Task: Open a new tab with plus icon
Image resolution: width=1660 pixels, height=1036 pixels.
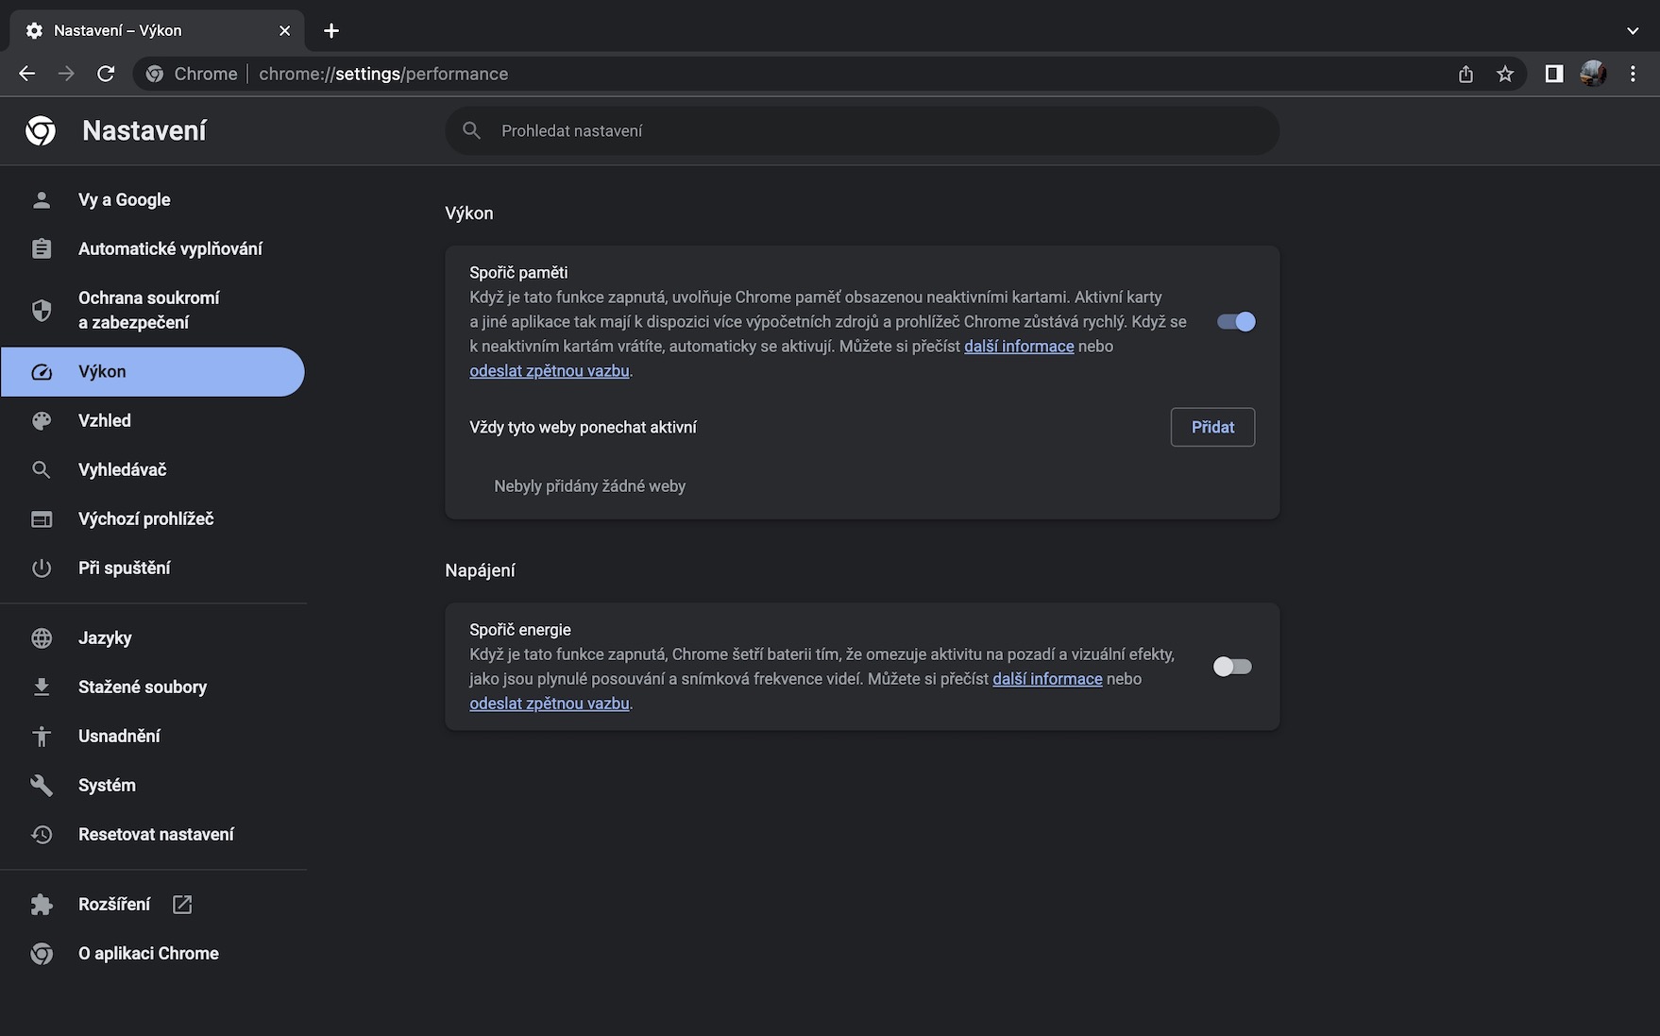Action: [331, 30]
